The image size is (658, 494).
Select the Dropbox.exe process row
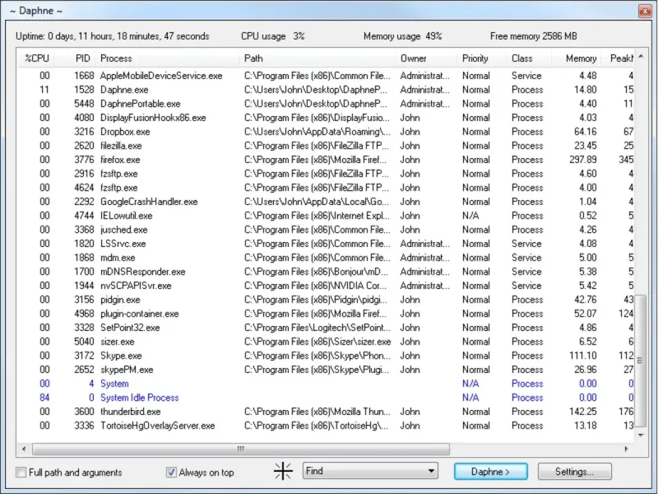[325, 132]
